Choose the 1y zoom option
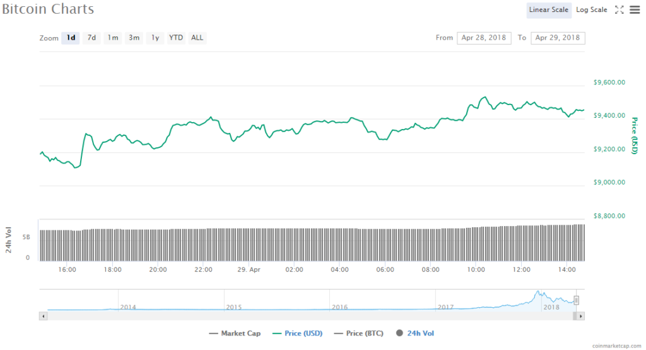646x350 pixels. click(x=155, y=38)
